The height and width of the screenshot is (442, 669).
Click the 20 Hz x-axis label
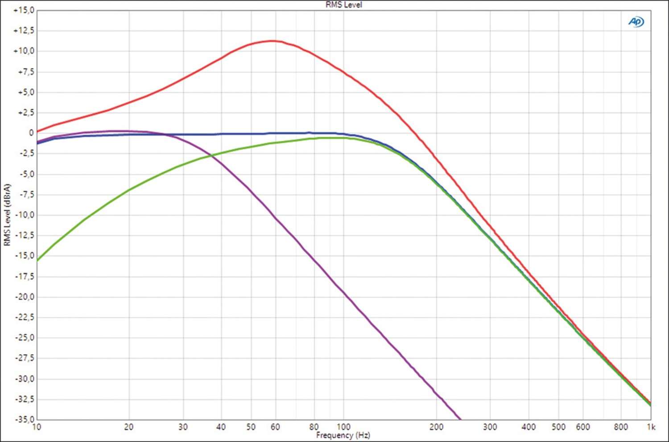click(x=129, y=427)
